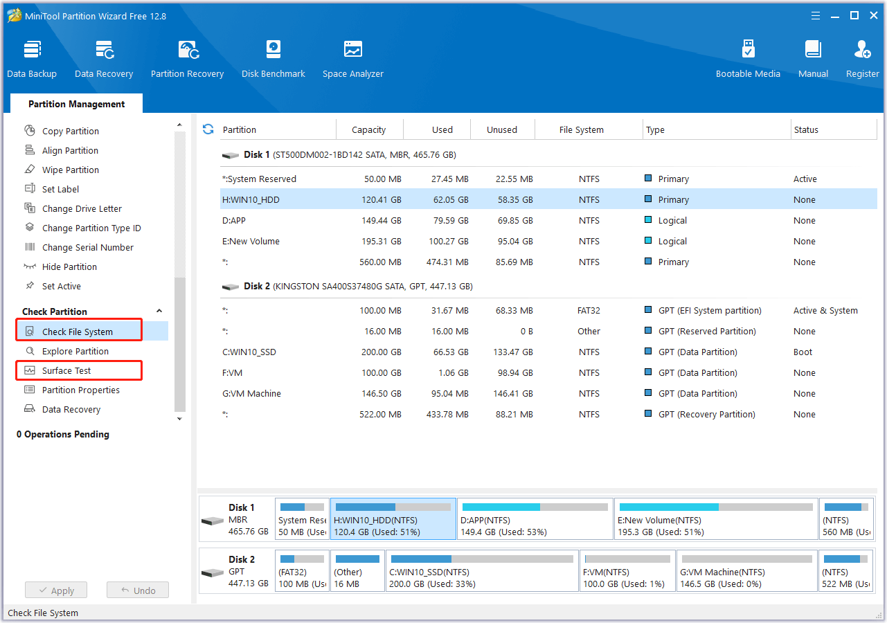Click the G:VM Machine(NTFS) block in disk map
This screenshot has height=623, width=887.
point(747,571)
